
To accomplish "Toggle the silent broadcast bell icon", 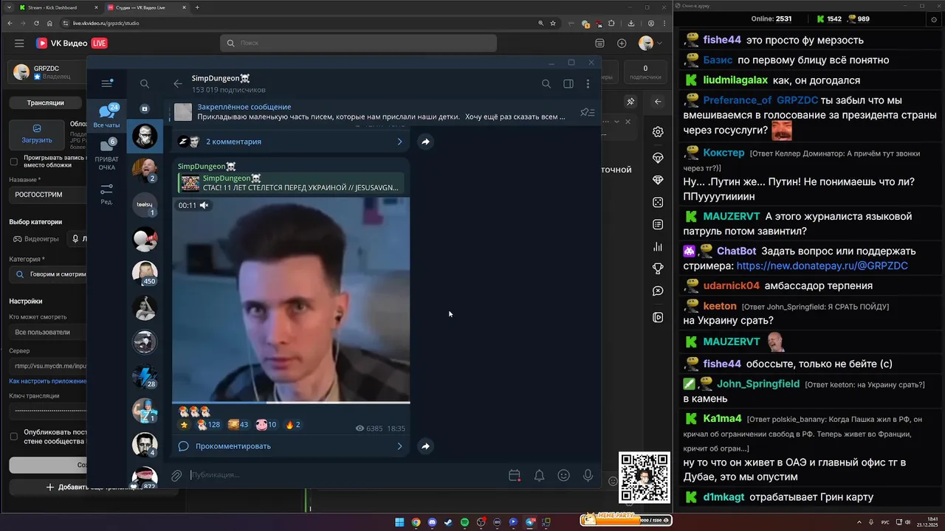I will [x=540, y=476].
